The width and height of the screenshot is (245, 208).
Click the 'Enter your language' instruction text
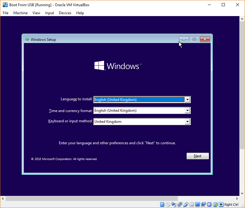(117, 143)
